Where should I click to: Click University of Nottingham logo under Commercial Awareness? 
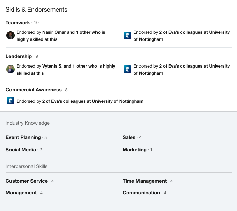point(10,101)
